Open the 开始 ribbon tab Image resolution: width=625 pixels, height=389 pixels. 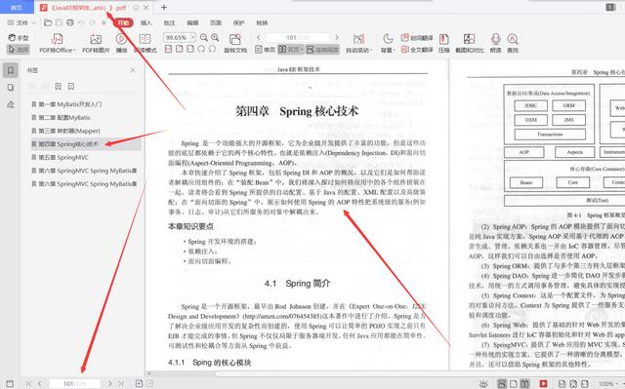click(x=124, y=22)
